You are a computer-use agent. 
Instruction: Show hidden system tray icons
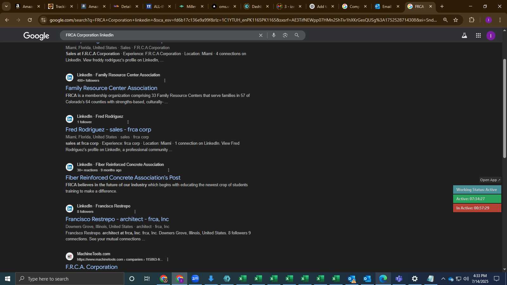pyautogui.click(x=443, y=279)
